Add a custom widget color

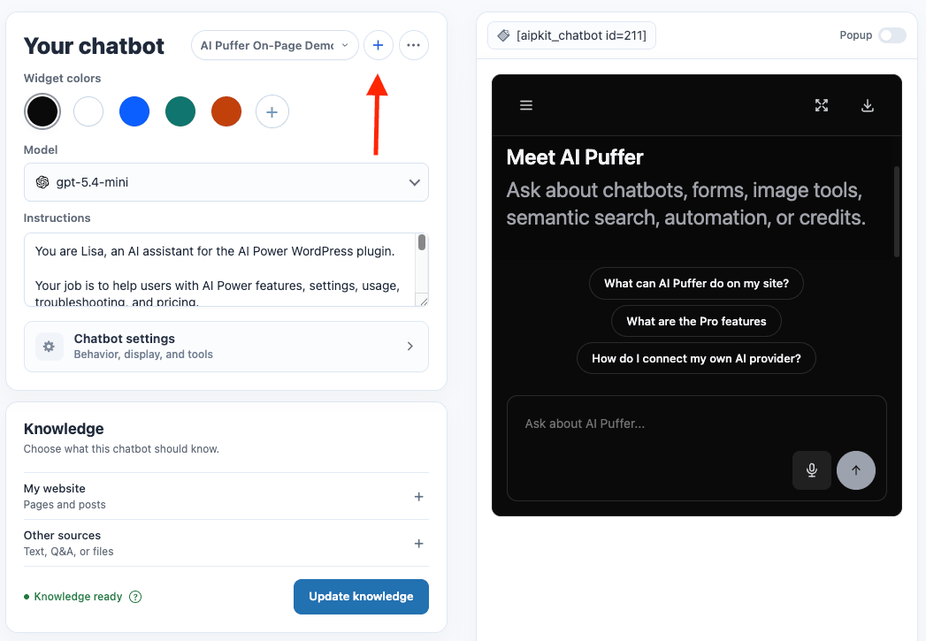272,111
